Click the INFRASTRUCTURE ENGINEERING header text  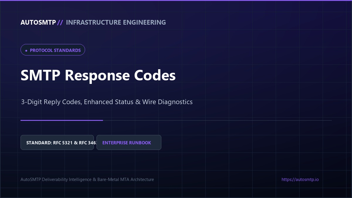click(x=116, y=23)
